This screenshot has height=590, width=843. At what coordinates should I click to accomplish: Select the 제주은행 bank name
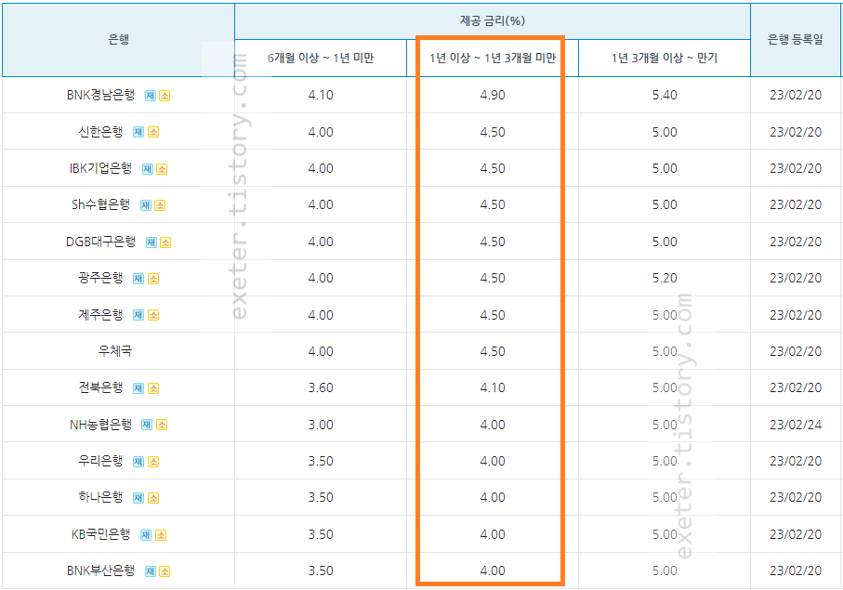click(x=100, y=315)
